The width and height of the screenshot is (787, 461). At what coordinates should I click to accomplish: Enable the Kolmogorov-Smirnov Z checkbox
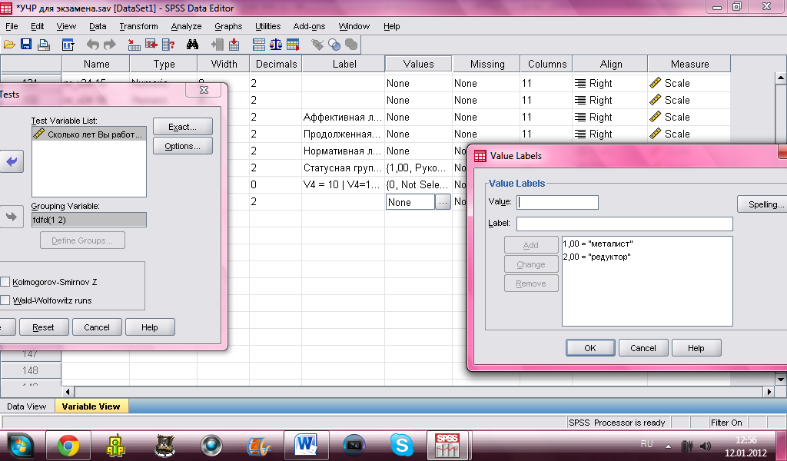[x=5, y=282]
